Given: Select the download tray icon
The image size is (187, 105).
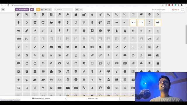Looking at the screenshot, I should [x=158, y=47].
